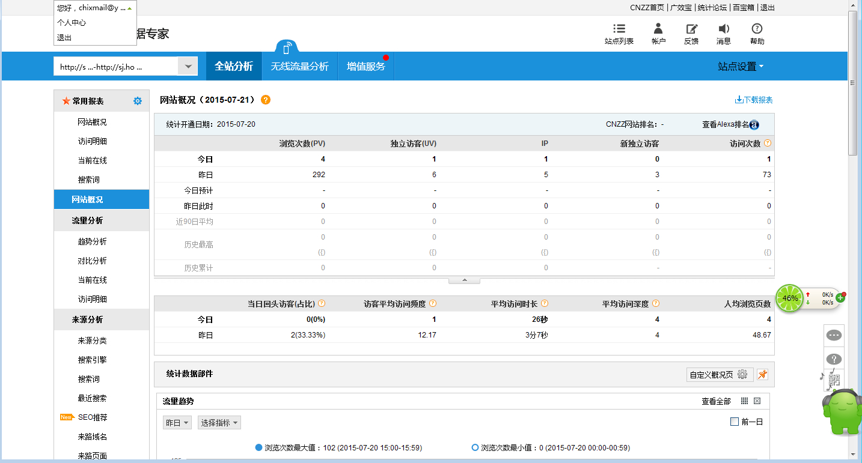This screenshot has width=862, height=463.
Task: Open the 选择指标 dropdown
Action: (219, 423)
